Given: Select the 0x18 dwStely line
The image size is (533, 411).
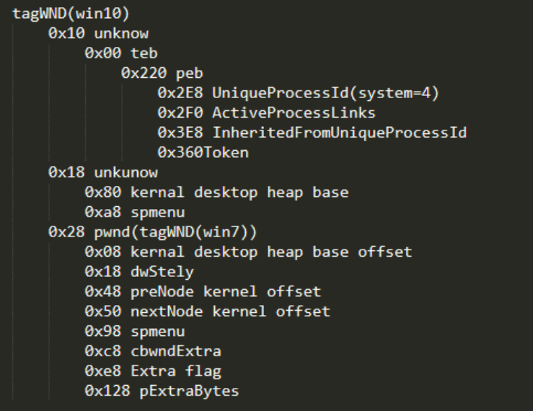Looking at the screenshot, I should 139,273.
